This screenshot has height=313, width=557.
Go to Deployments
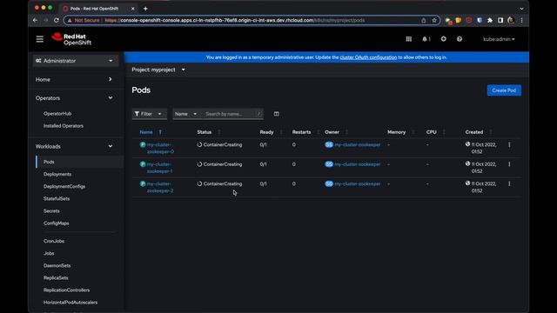point(57,174)
